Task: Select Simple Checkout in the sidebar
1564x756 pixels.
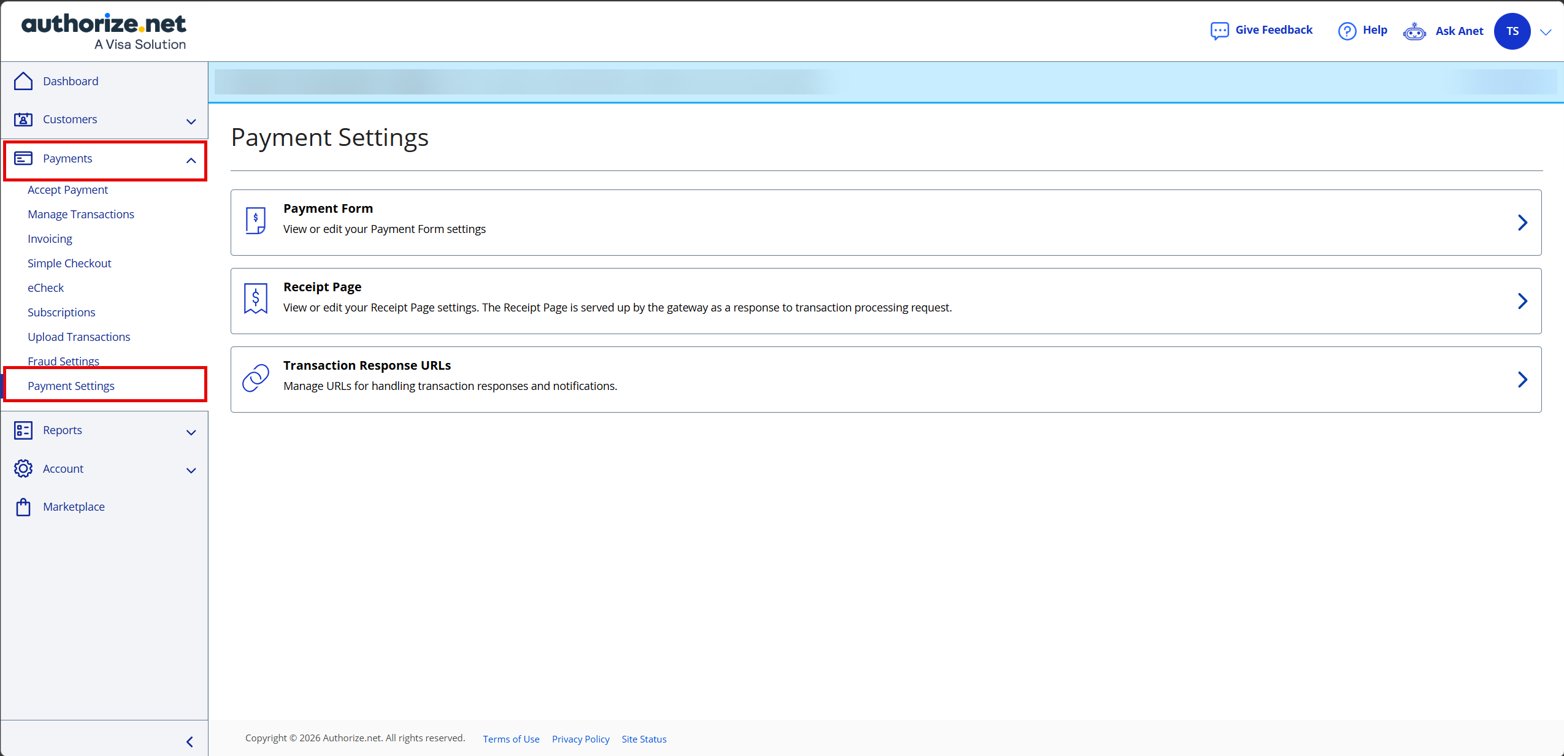Action: [69, 264]
